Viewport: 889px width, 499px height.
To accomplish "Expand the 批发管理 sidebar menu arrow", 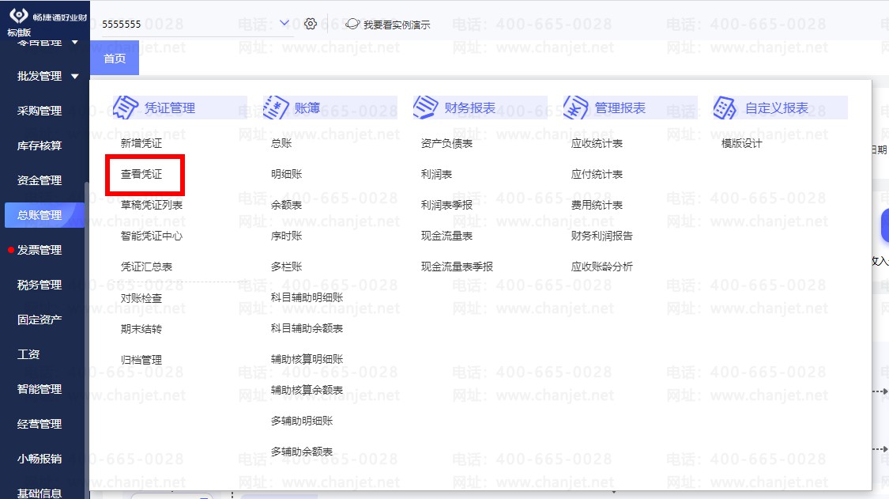I will click(x=75, y=77).
